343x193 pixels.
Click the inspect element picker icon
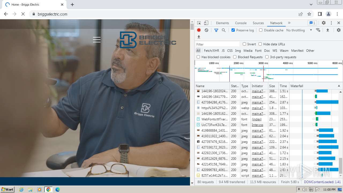(x=199, y=23)
